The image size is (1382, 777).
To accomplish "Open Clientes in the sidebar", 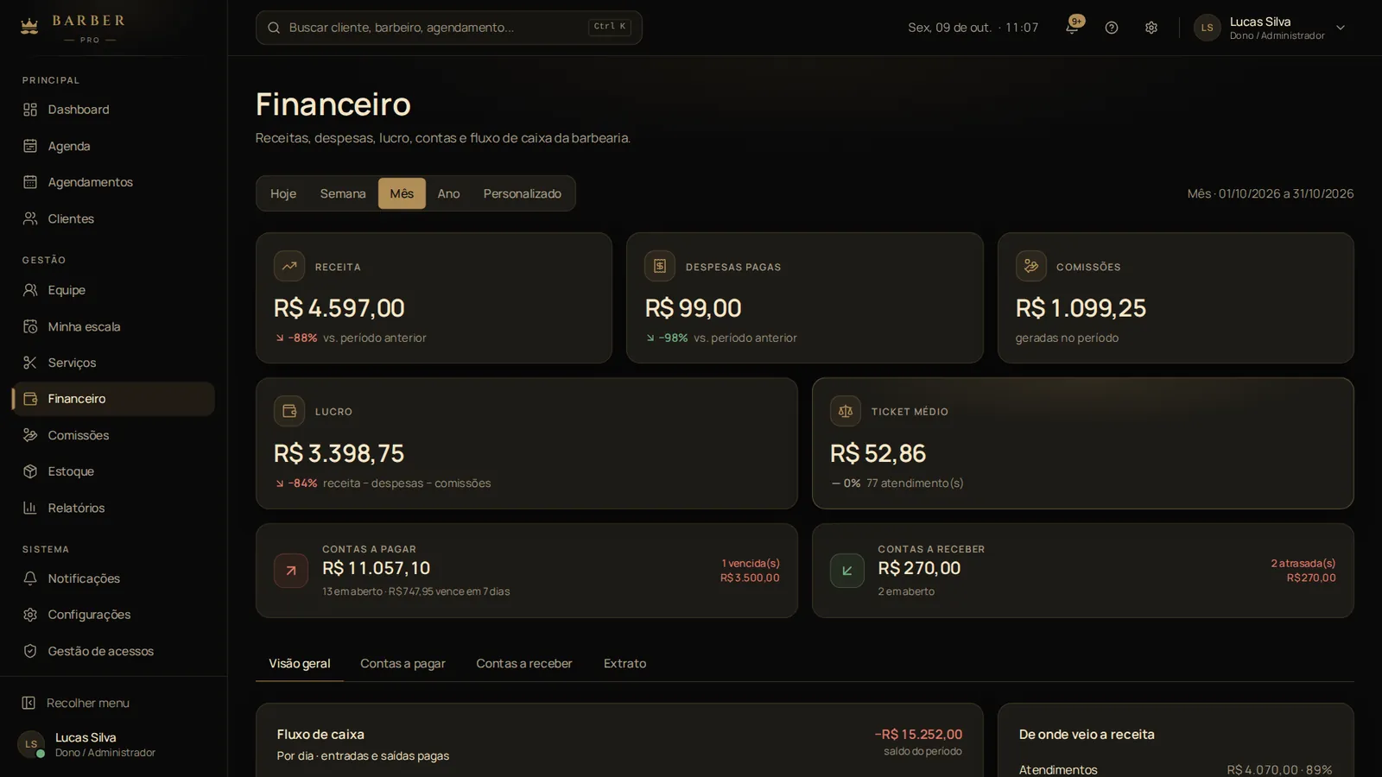I will (113, 218).
